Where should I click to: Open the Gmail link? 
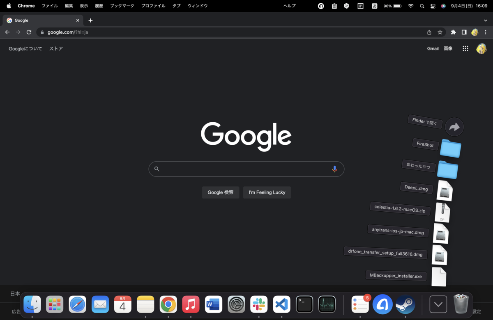pyautogui.click(x=433, y=48)
